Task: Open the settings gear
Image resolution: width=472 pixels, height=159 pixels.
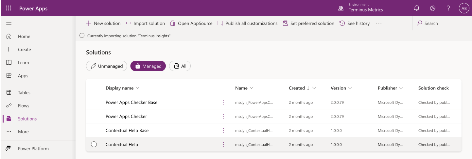Action: 433,8
